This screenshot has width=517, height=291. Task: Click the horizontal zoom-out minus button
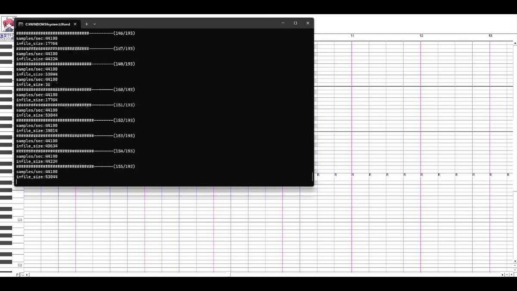pyautogui.click(x=507, y=275)
